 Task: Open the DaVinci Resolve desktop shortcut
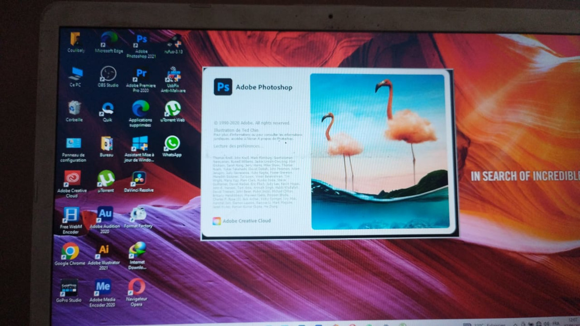point(139,180)
